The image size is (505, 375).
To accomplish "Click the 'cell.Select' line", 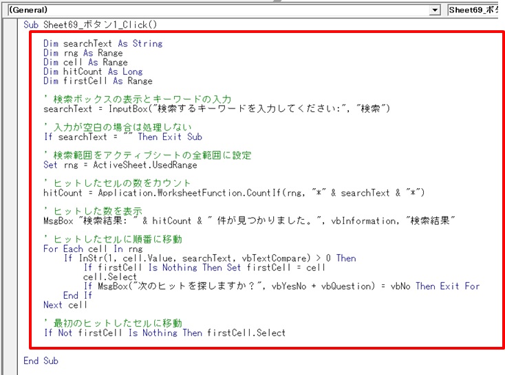I will tap(110, 277).
